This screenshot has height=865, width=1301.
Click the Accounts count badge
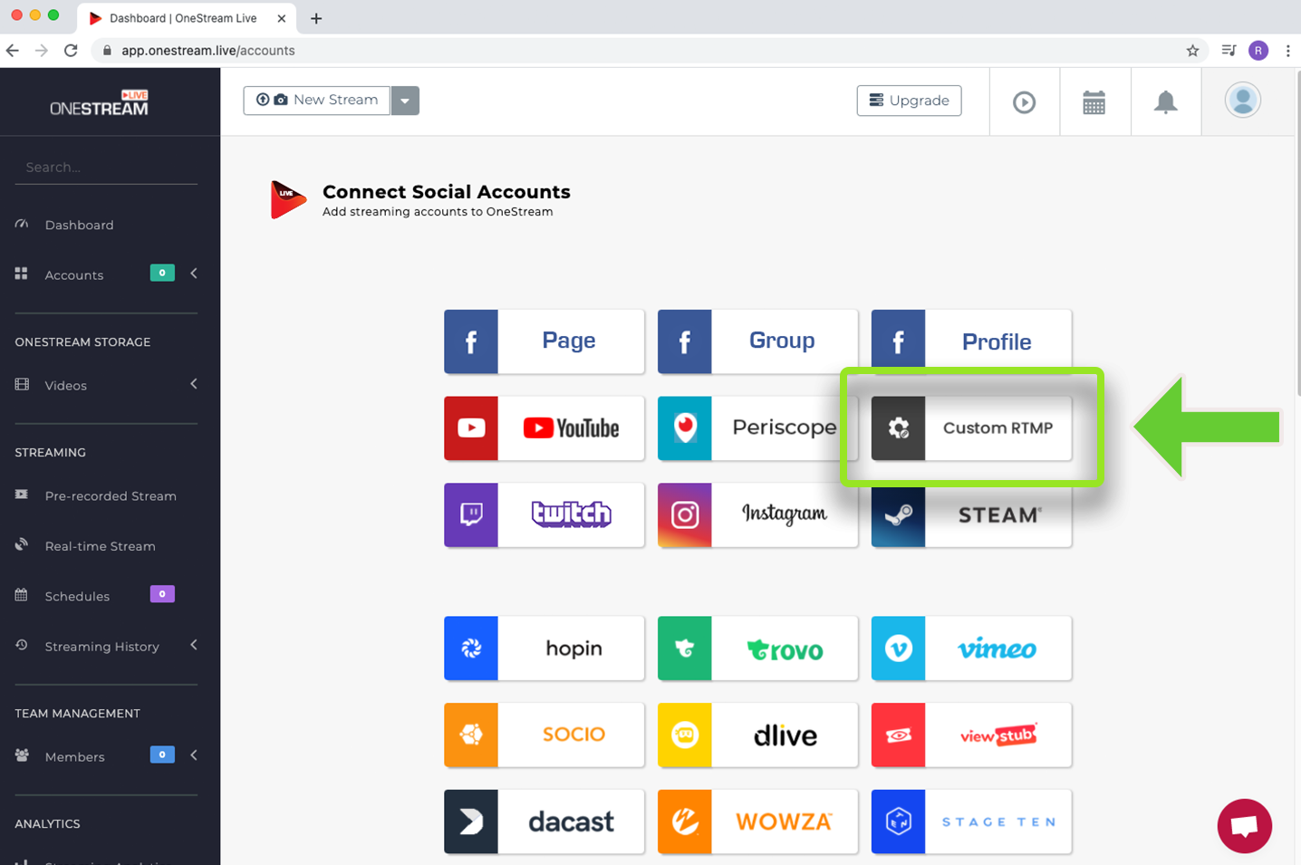pyautogui.click(x=162, y=273)
